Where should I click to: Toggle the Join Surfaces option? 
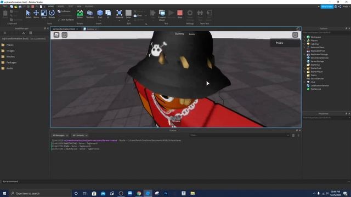[66, 20]
